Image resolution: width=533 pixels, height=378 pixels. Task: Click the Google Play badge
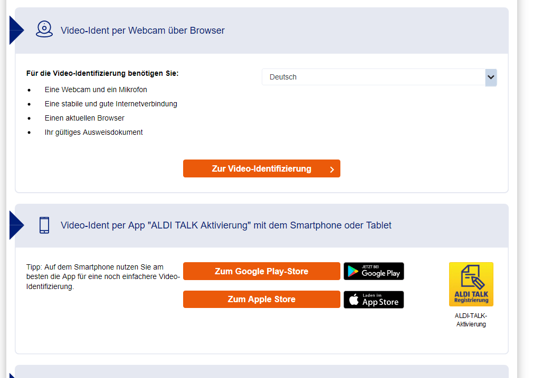[374, 271]
